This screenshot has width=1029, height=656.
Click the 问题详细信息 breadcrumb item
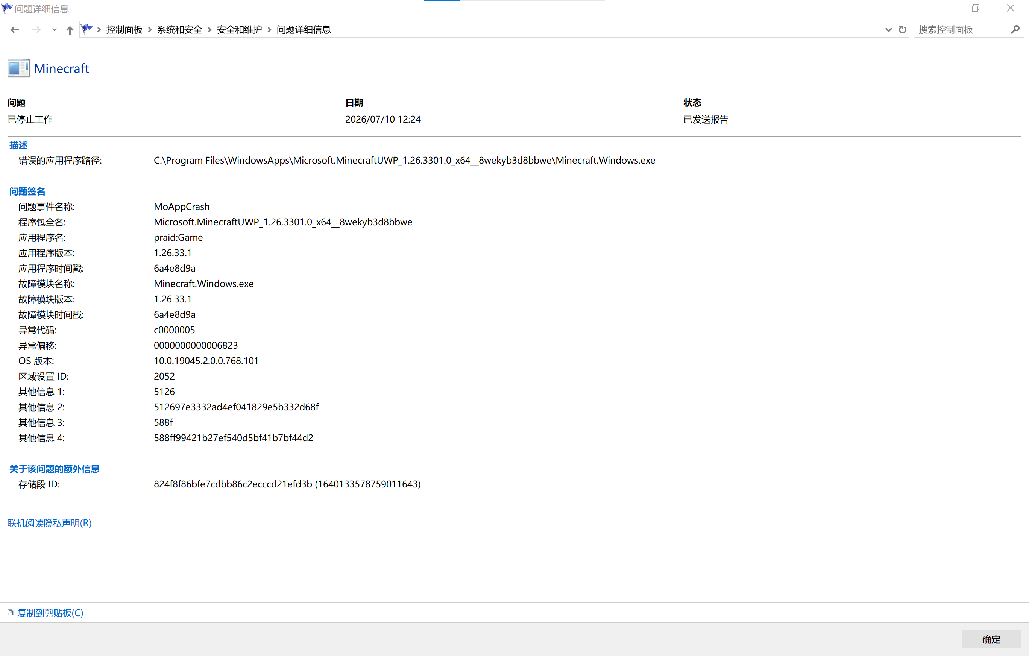(304, 29)
